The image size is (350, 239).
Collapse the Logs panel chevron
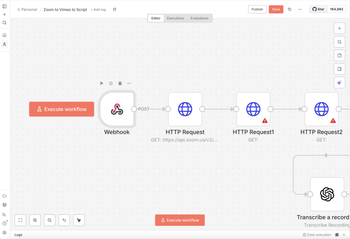345,235
